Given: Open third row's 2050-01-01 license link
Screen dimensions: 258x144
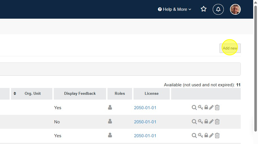Looking at the screenshot, I should [x=145, y=136].
